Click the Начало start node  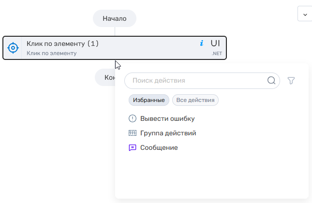(115, 19)
